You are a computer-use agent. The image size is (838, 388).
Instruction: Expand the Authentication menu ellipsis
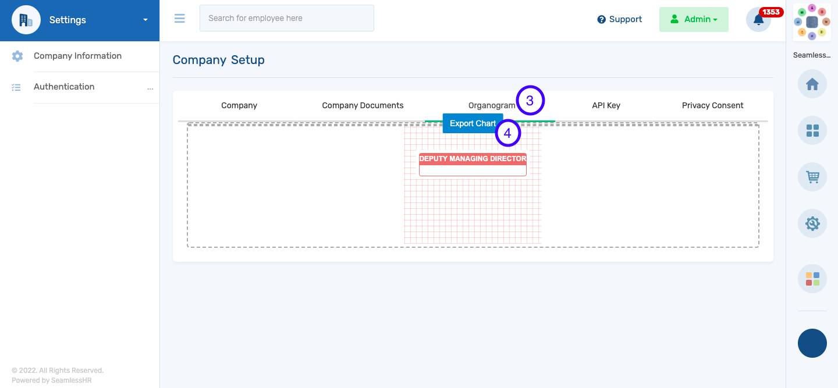(150, 88)
